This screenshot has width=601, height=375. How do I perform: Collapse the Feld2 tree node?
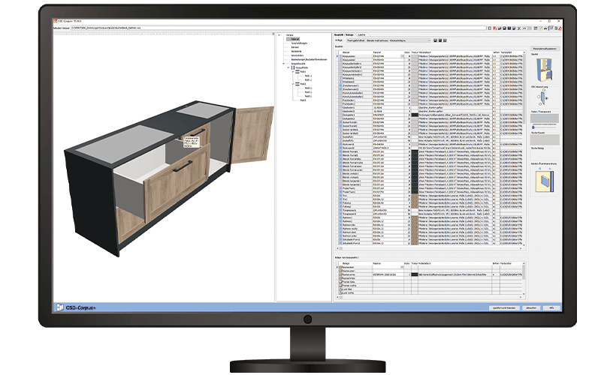[x=293, y=84]
